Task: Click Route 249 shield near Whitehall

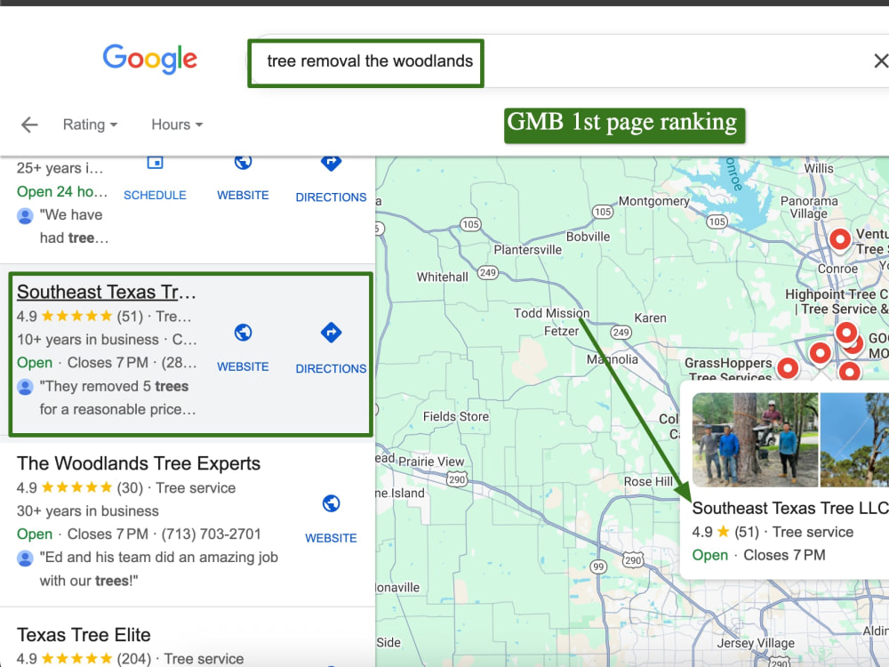Action: [487, 273]
